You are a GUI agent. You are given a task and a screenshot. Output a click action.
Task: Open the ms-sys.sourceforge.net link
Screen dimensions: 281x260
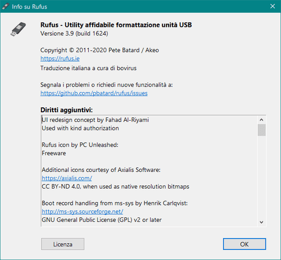[x=83, y=212]
